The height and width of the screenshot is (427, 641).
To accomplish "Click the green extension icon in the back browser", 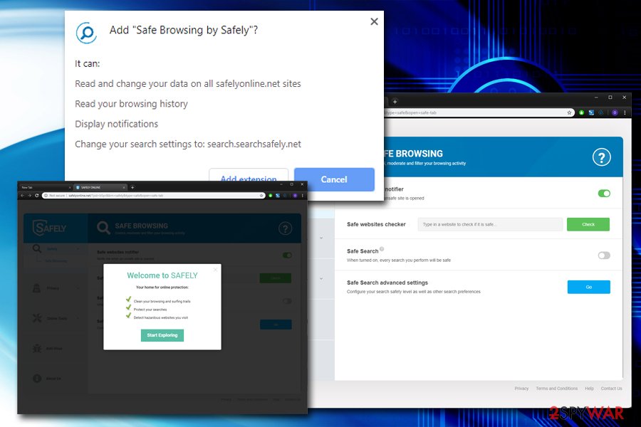I will click(x=581, y=112).
